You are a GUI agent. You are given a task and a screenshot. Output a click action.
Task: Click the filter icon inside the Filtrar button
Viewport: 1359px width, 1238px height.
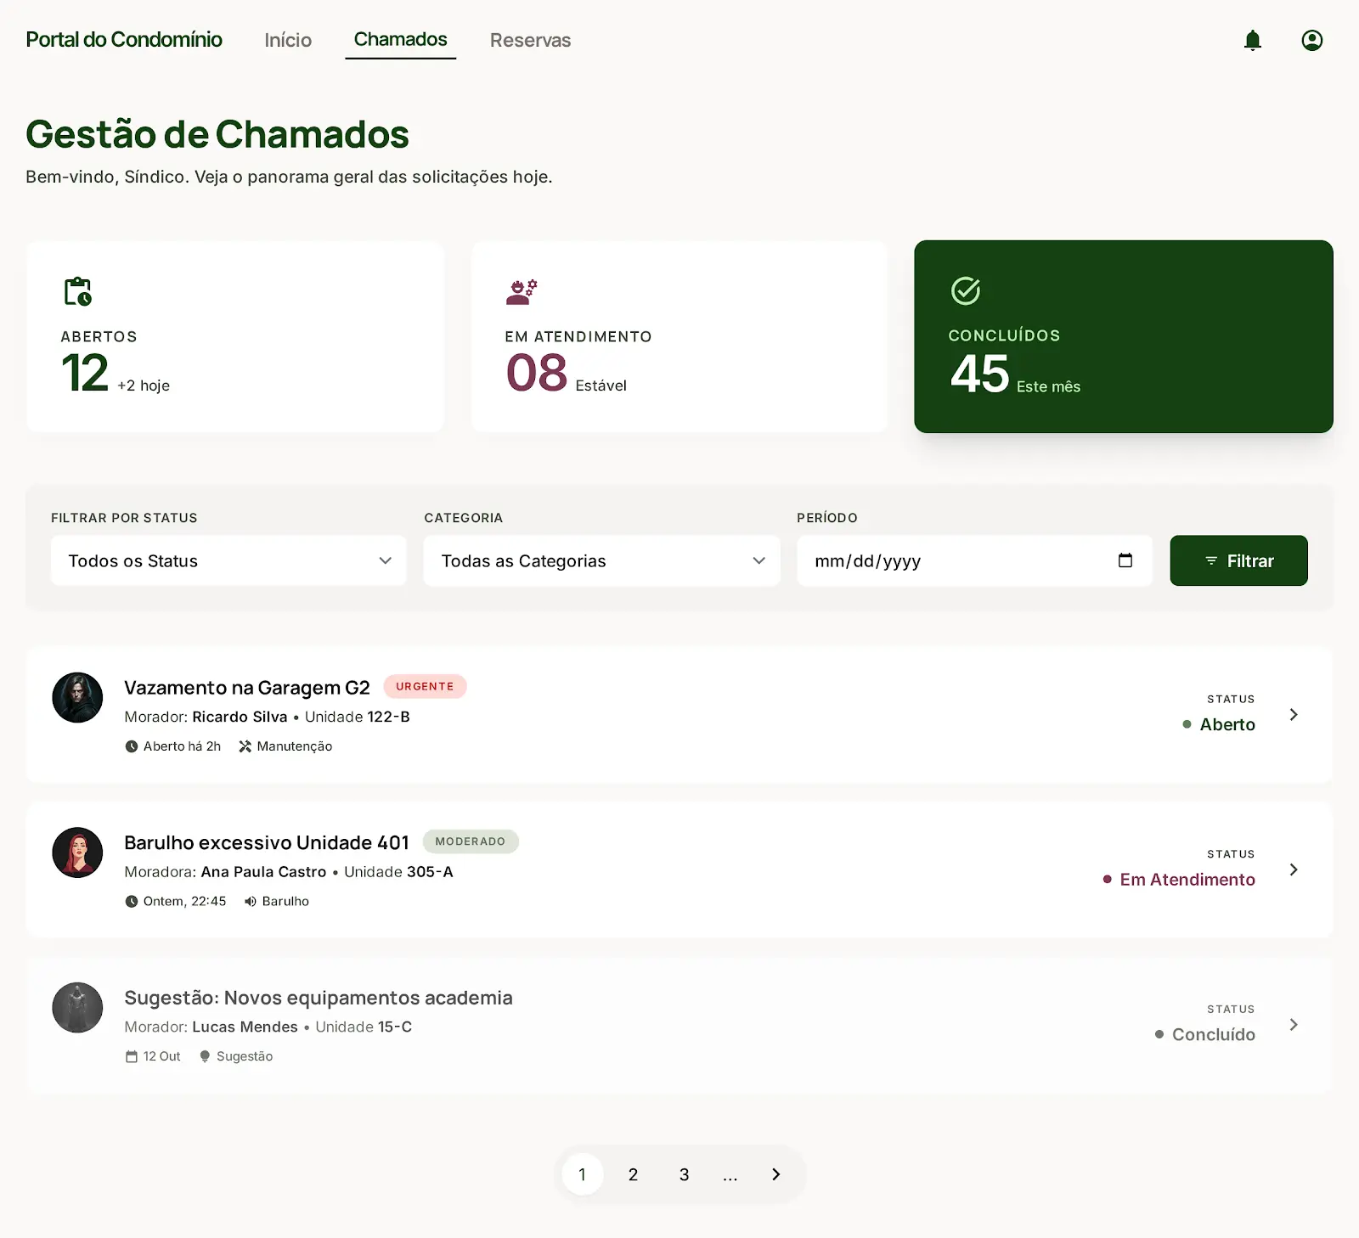1211,560
